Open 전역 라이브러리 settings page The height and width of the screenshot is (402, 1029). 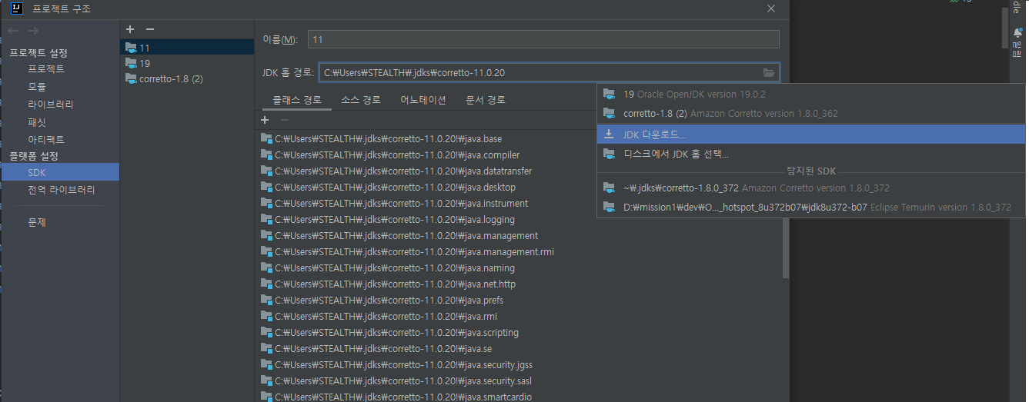click(62, 190)
